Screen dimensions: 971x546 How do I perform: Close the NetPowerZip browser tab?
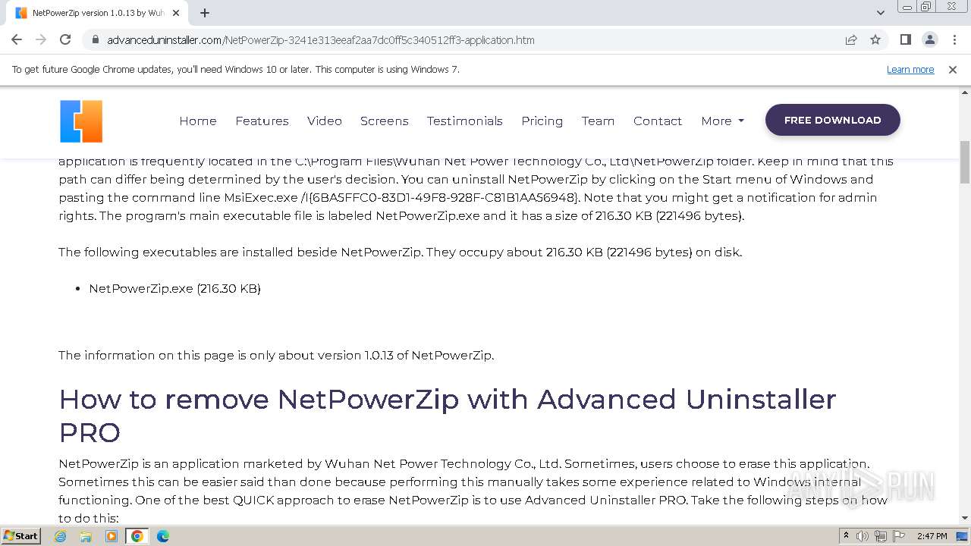coord(176,13)
